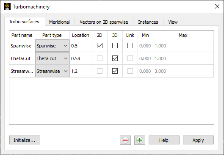Click the Initialize... button
The height and width of the screenshot is (155, 224).
[x=25, y=140]
